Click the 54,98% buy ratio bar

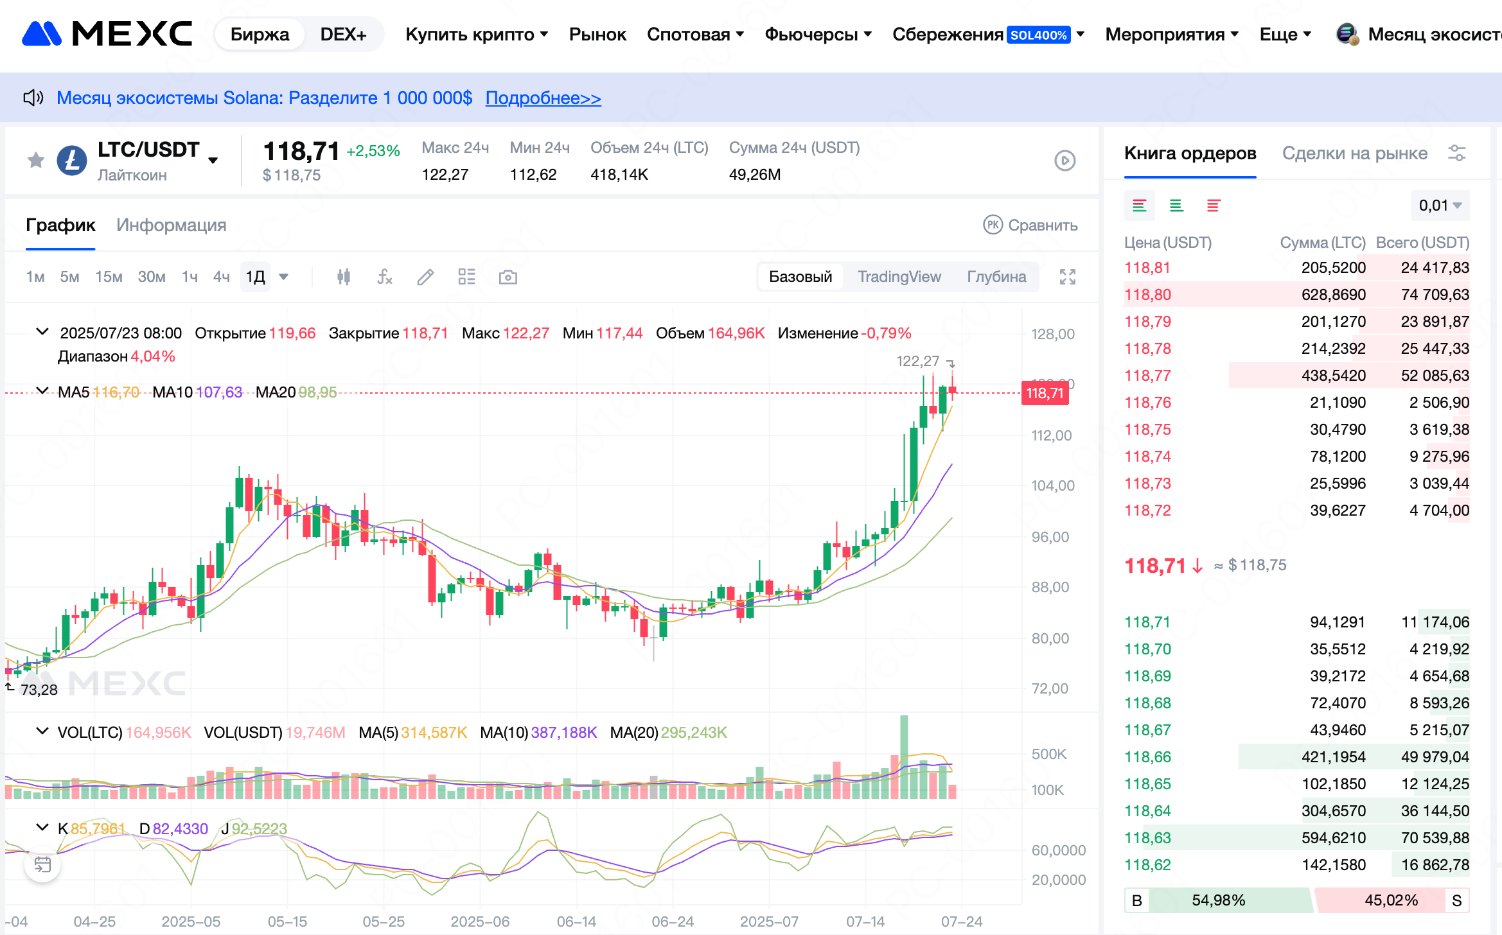(1218, 900)
